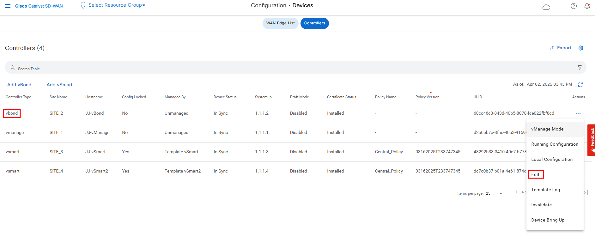Click Add vSmart link

pos(59,85)
